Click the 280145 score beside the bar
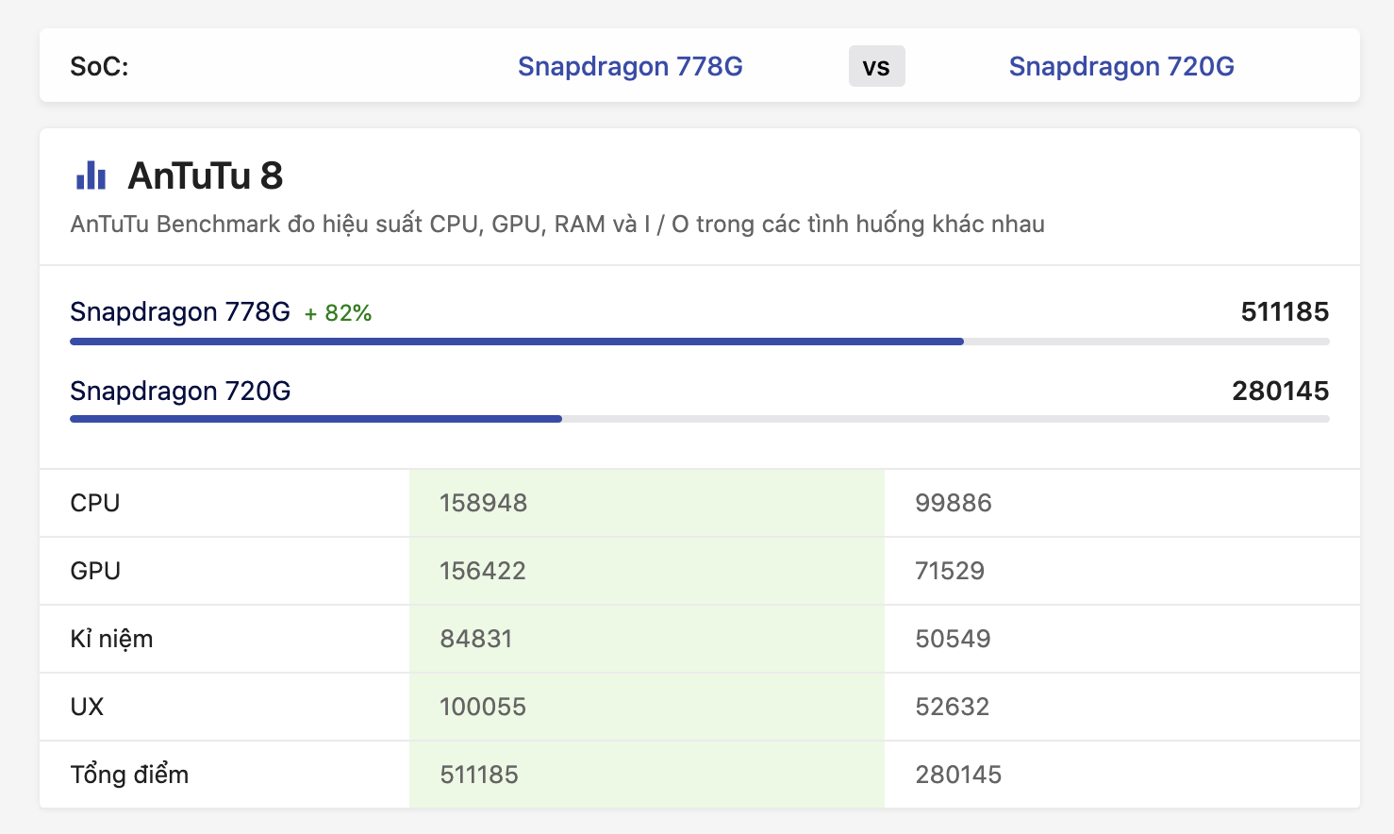Screen dimensions: 1394x834 [1280, 391]
